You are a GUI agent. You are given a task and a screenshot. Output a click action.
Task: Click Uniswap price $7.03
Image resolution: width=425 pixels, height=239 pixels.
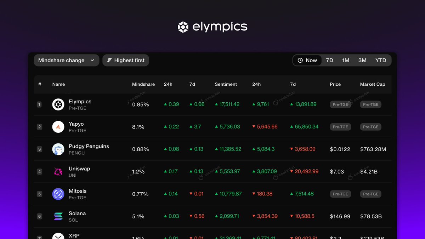[x=337, y=171]
